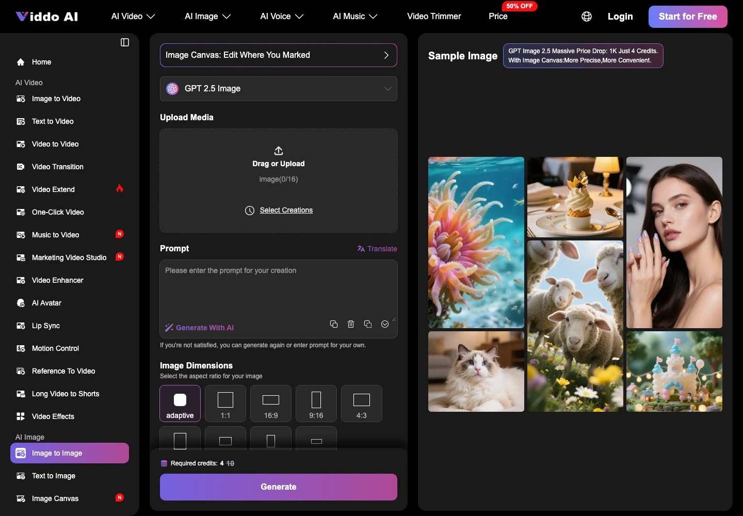Click the Video Effects sidebar icon
This screenshot has height=516, width=743.
coord(21,416)
